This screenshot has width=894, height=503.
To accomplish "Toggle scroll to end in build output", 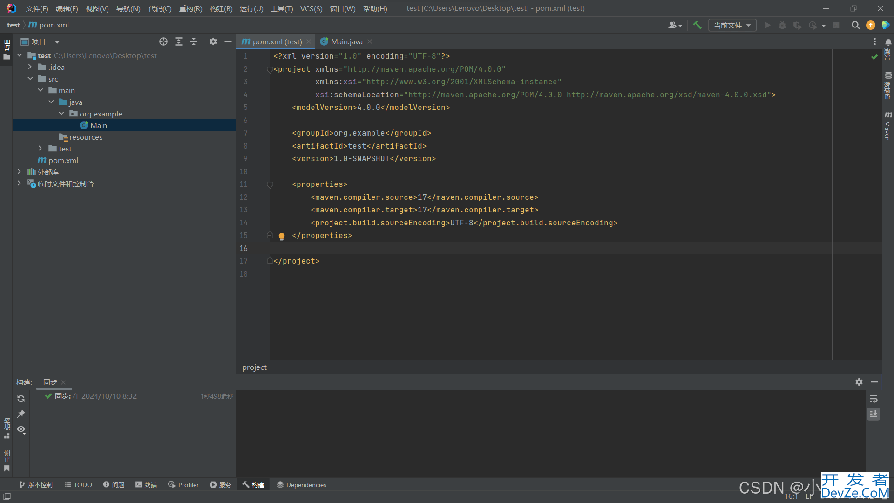I will [874, 414].
